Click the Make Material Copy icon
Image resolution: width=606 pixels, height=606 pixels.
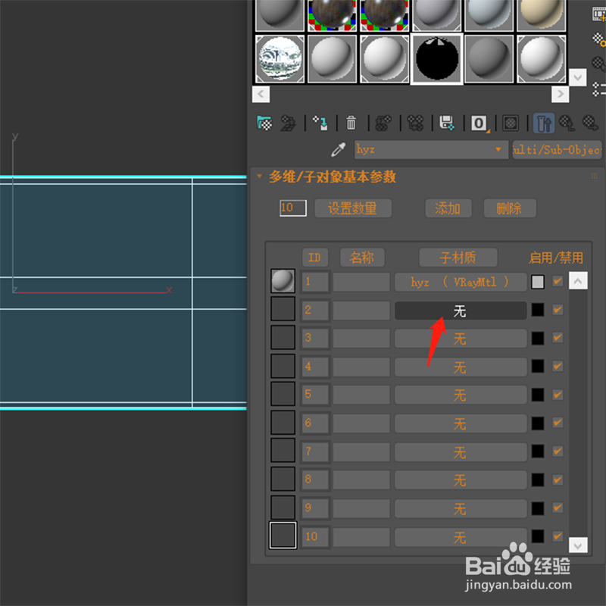pos(383,123)
